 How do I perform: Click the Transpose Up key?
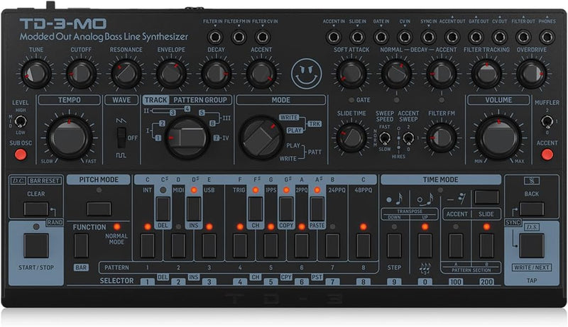pos(425,246)
